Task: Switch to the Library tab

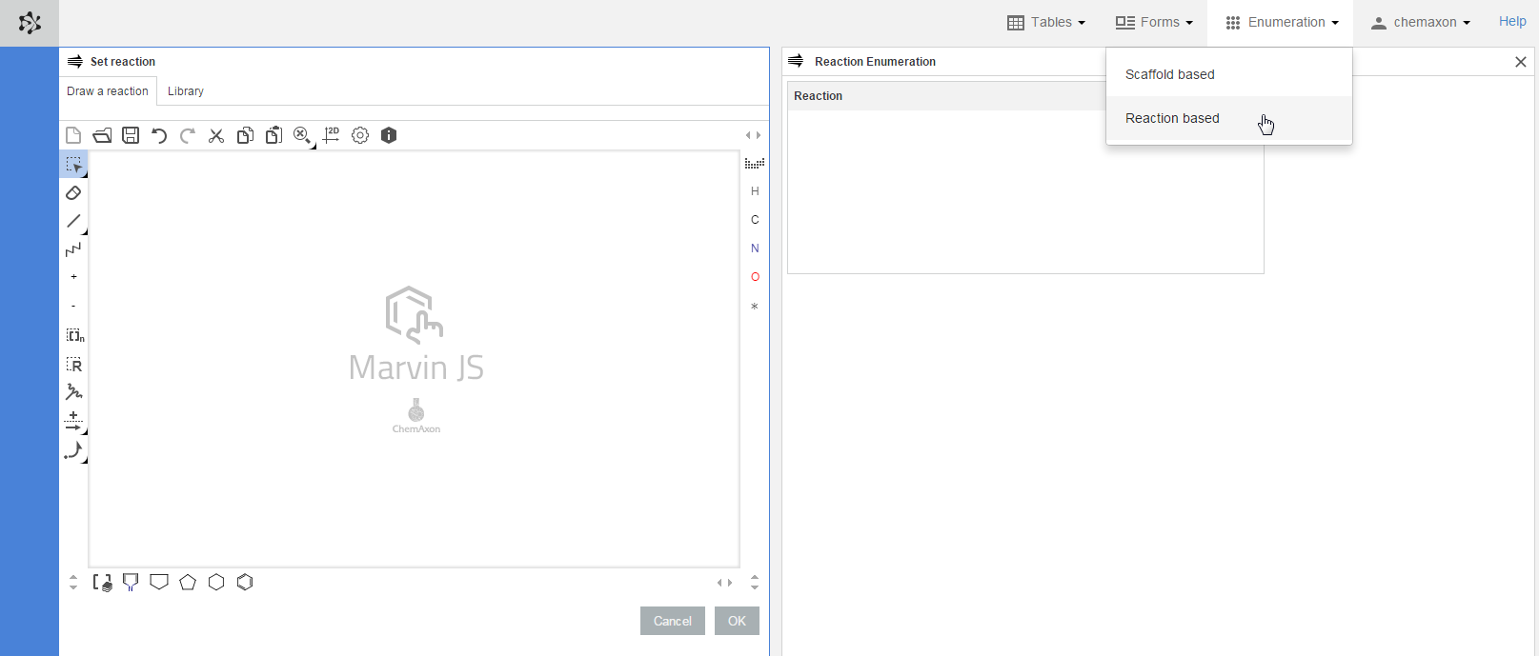Action: (186, 91)
